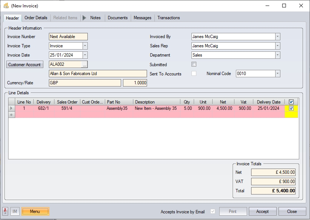The height and width of the screenshot is (220, 310).
Task: Expand the Nominal Code dropdown
Action: point(277,74)
